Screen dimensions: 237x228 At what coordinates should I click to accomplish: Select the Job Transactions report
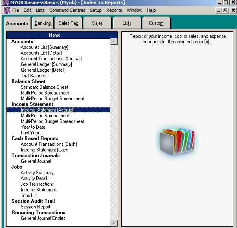(x=37, y=184)
